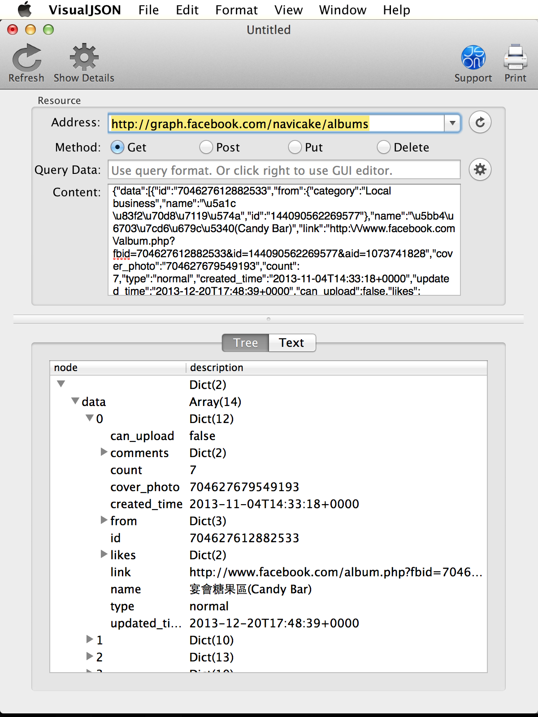Select the Put method radio button
Viewport: 538px width, 717px height.
coord(295,147)
